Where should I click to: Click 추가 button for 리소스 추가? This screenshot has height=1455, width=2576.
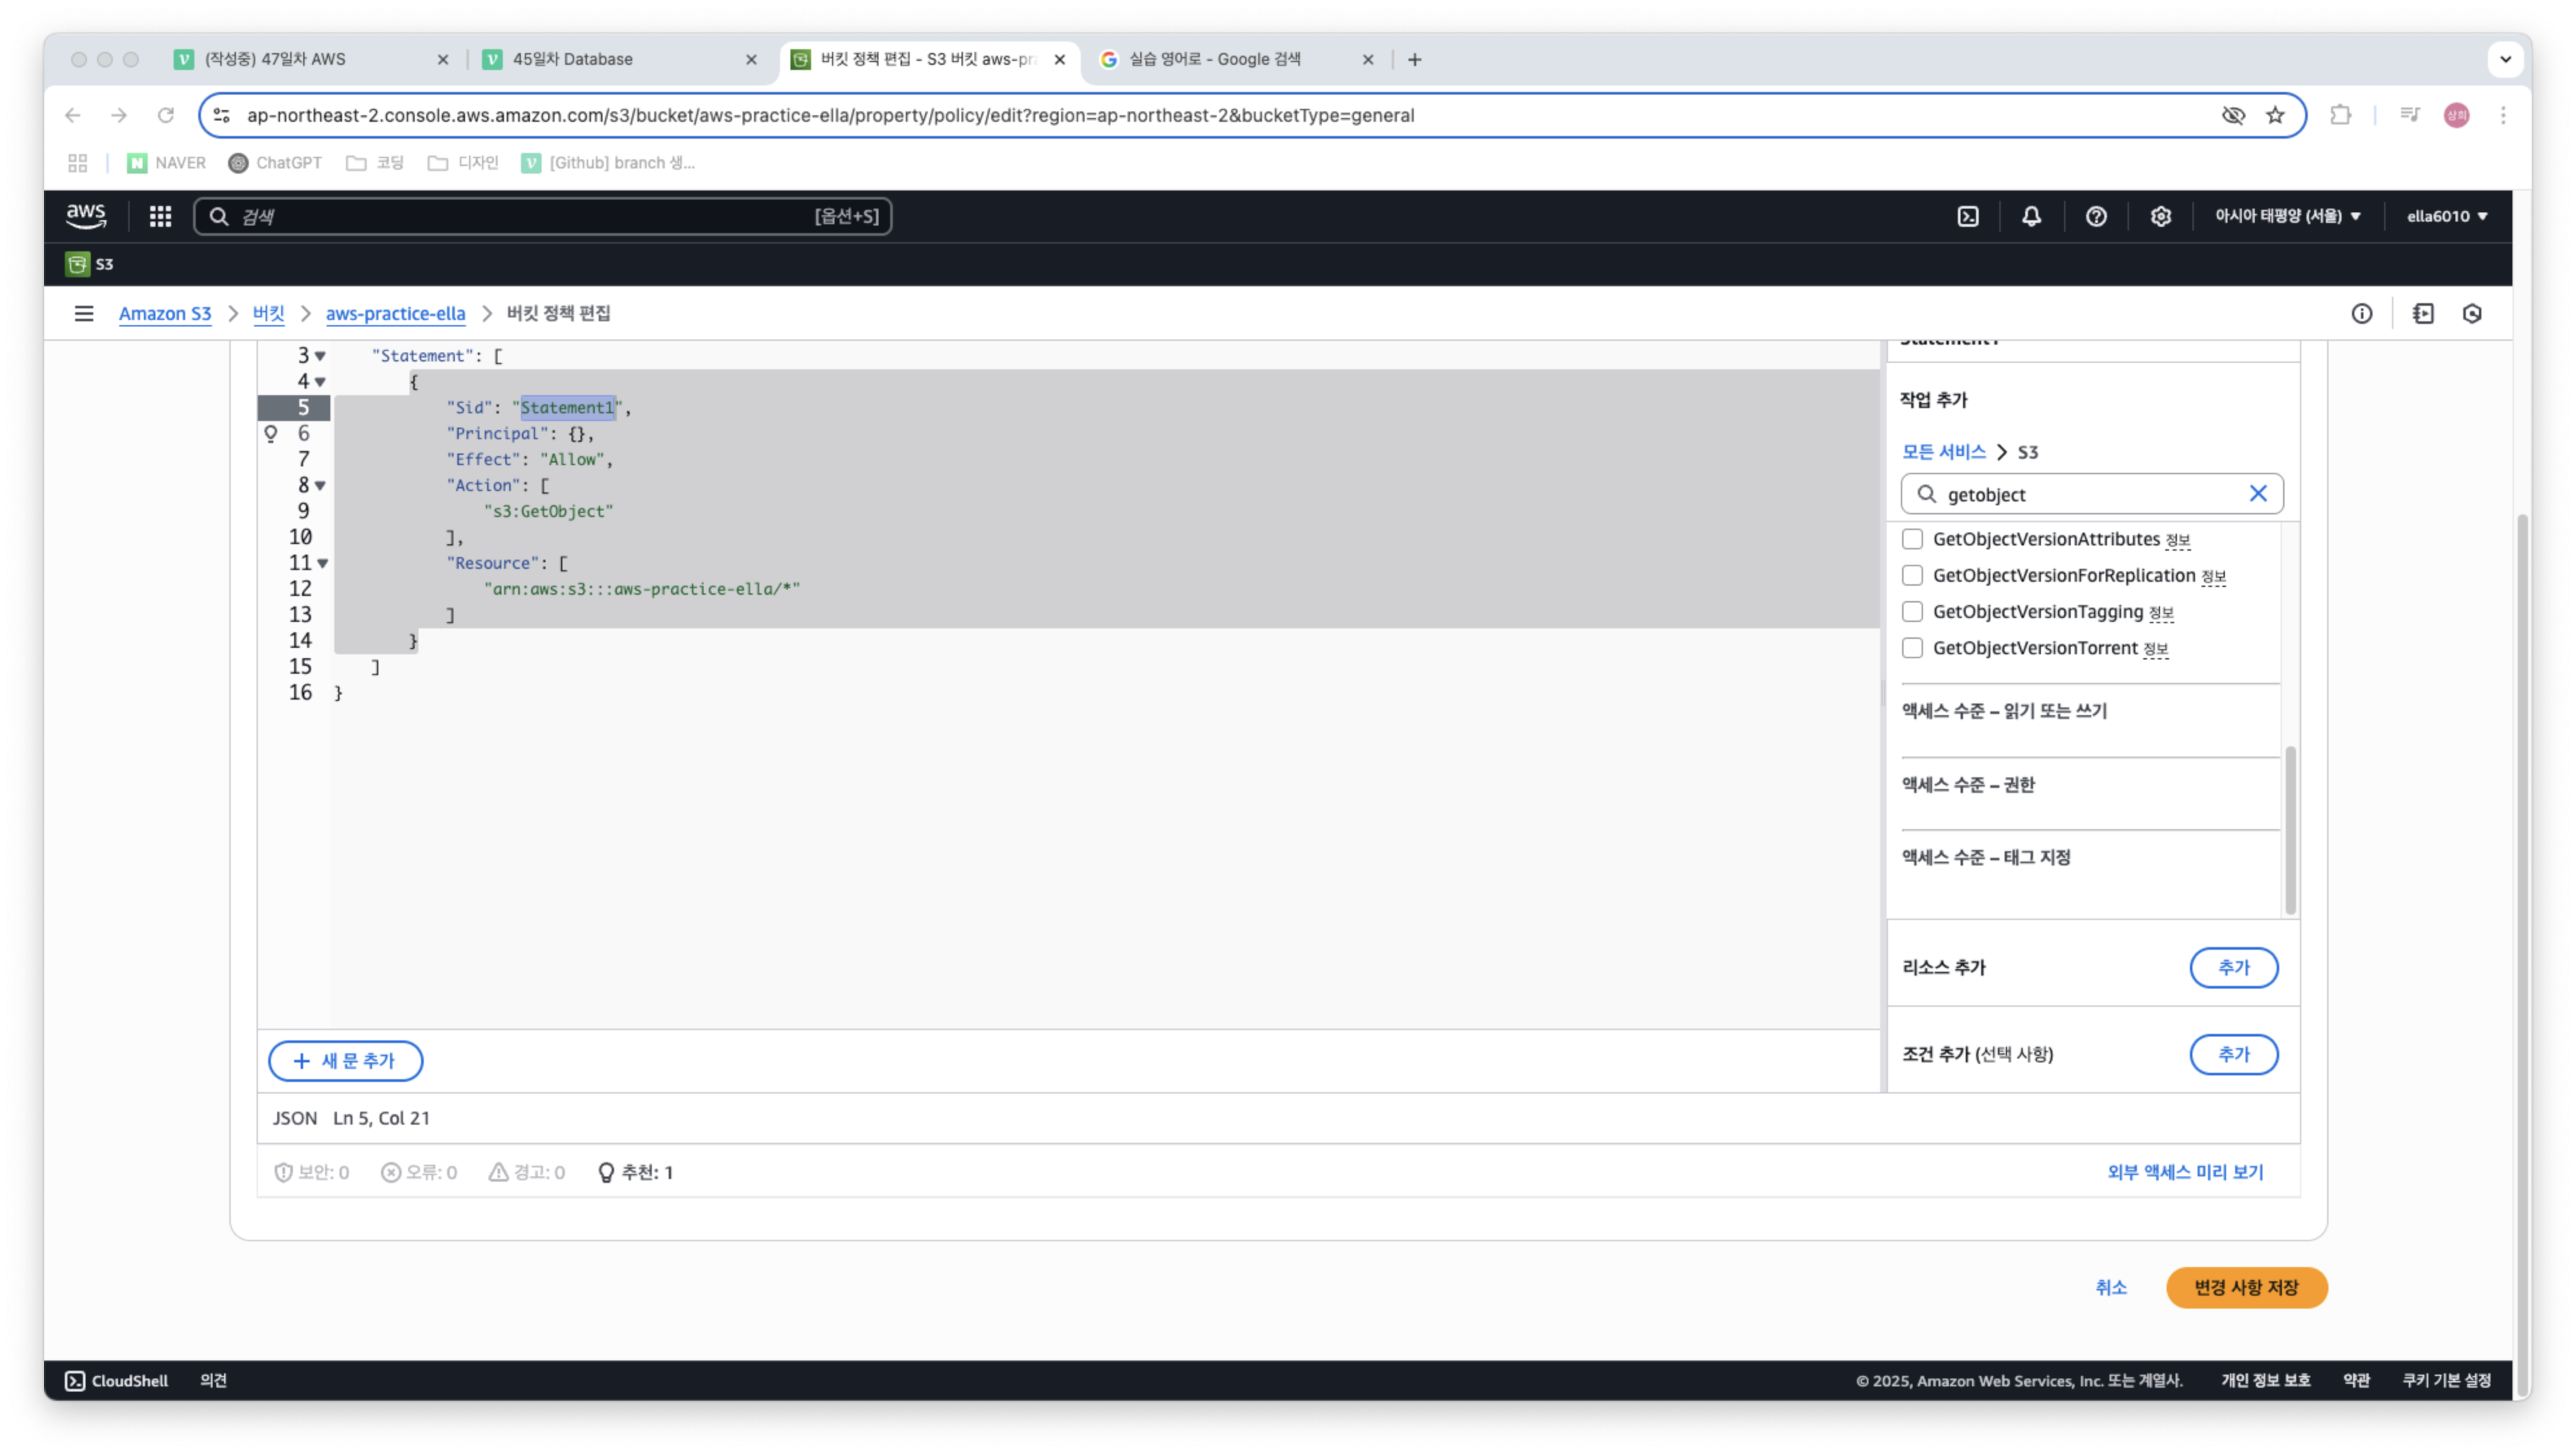pos(2233,967)
